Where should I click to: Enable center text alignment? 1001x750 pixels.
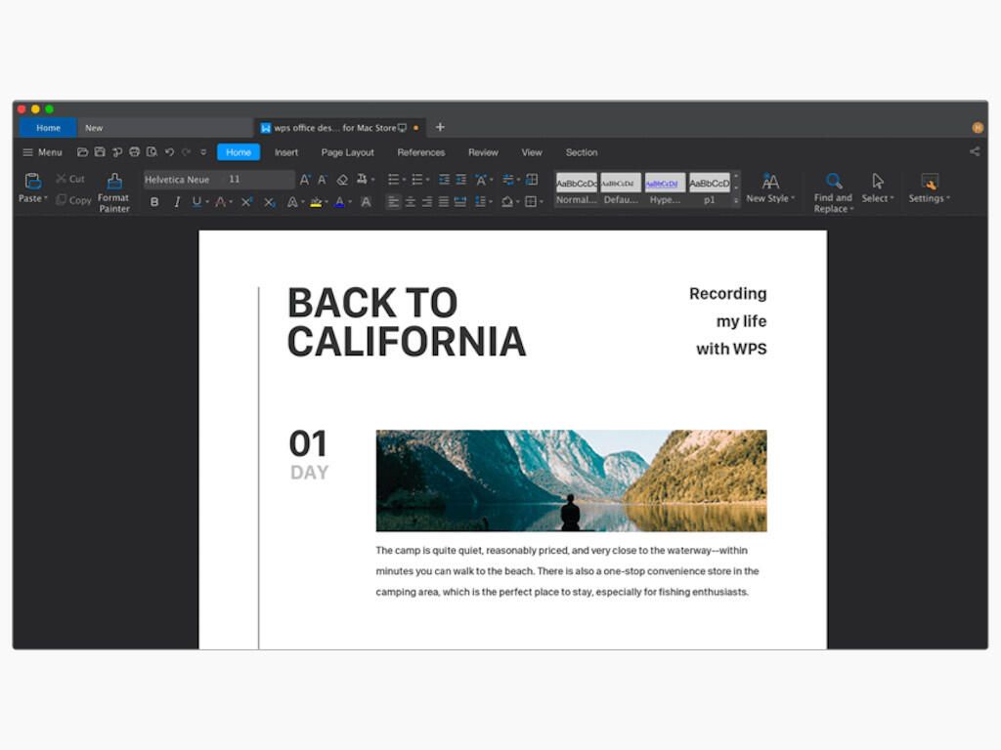[x=411, y=202]
